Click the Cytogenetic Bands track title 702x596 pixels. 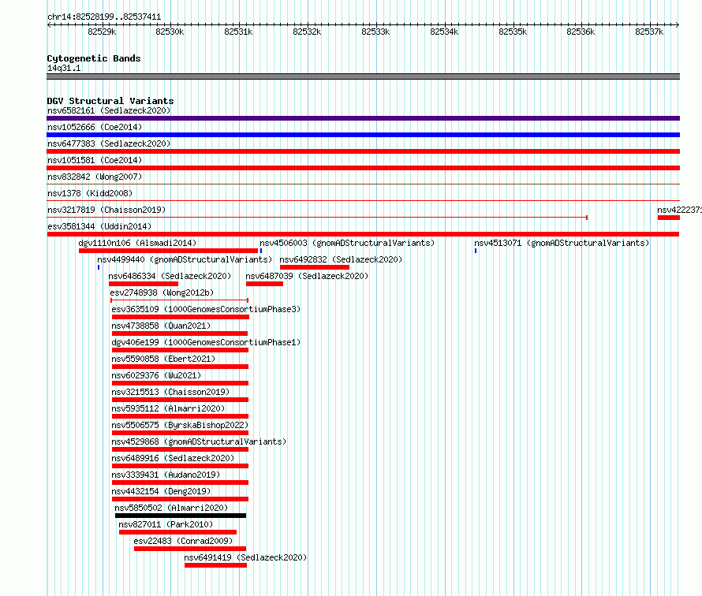[x=94, y=58]
